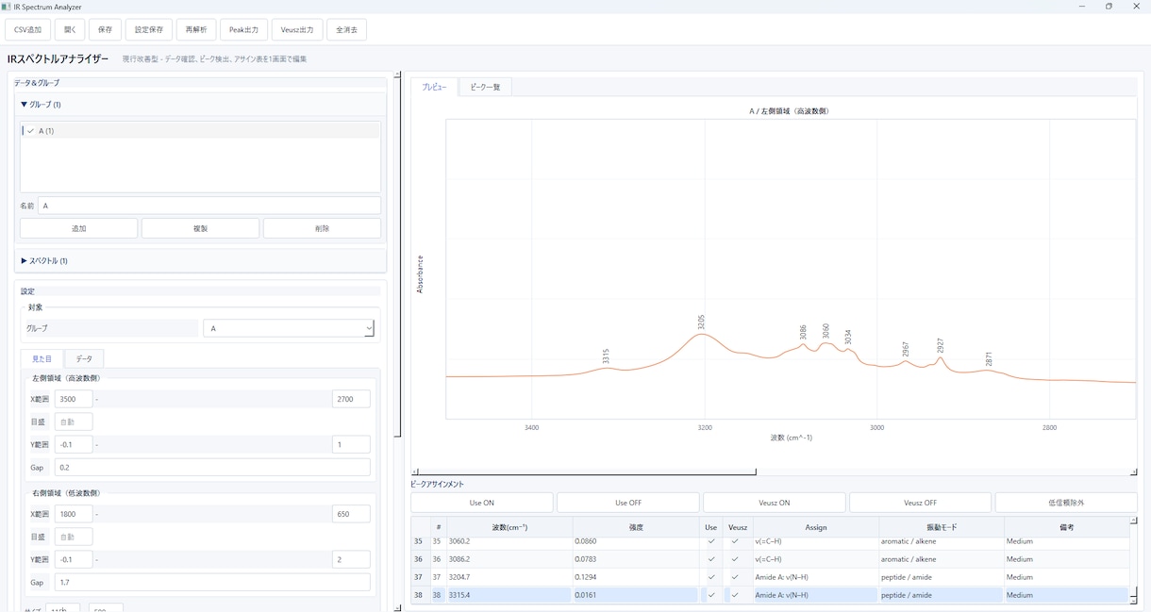The image size is (1151, 612).
Task: Run 再解析 to reanalyze the spectrum
Action: [x=196, y=30]
